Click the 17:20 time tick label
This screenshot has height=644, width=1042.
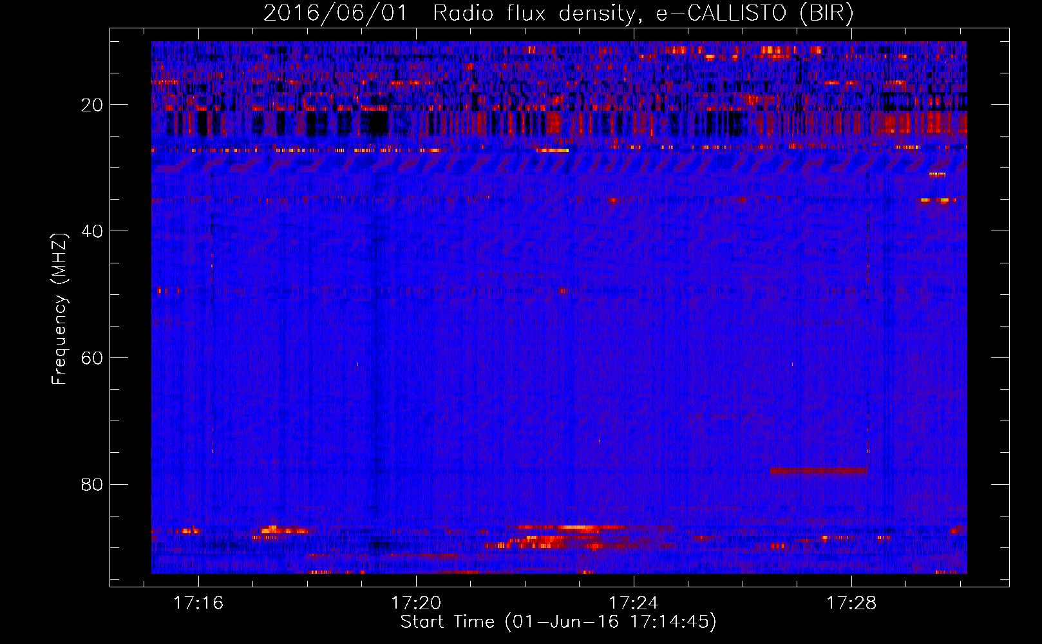tap(416, 603)
